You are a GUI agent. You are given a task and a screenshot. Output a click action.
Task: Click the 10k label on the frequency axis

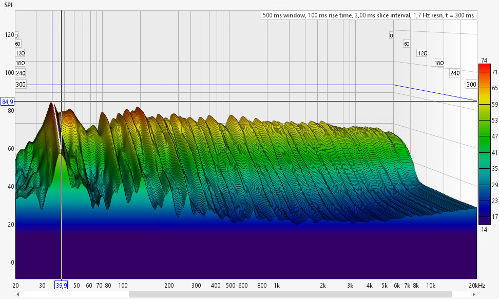pos(431,286)
